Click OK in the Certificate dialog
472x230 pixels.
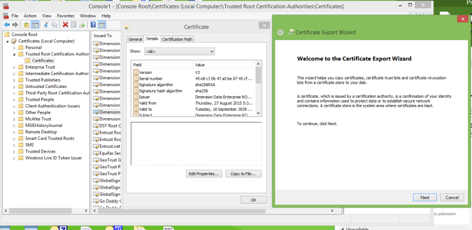point(253,200)
